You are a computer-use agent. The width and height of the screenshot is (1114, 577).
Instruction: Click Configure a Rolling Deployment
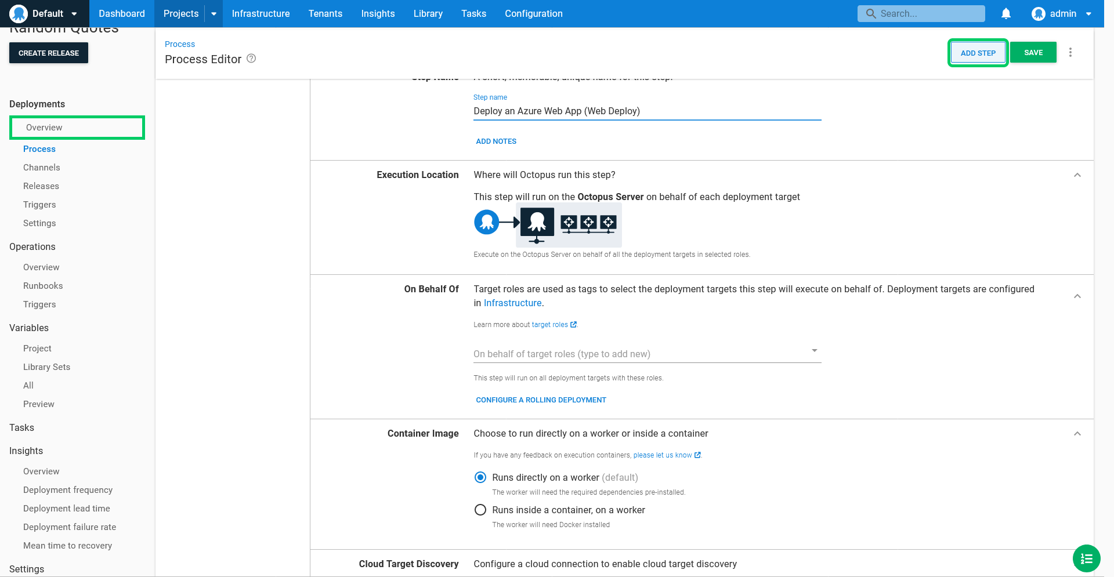[541, 400]
